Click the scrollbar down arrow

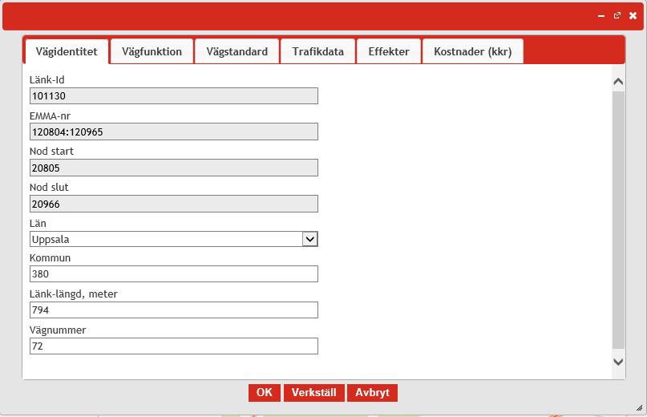pos(618,362)
